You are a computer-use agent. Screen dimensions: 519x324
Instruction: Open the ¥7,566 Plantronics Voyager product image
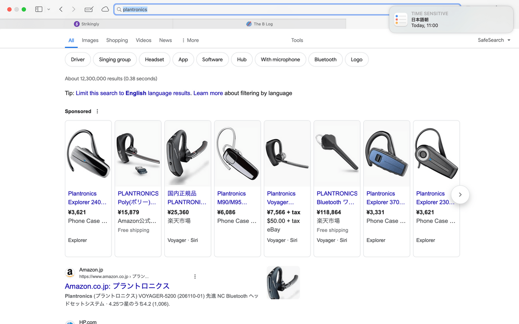tap(287, 154)
